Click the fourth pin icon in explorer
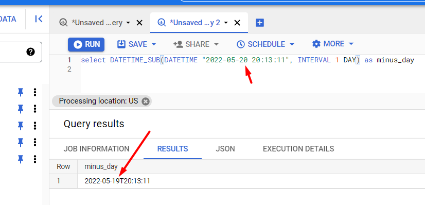Screen dimensions: 425x205 [x=21, y=142]
